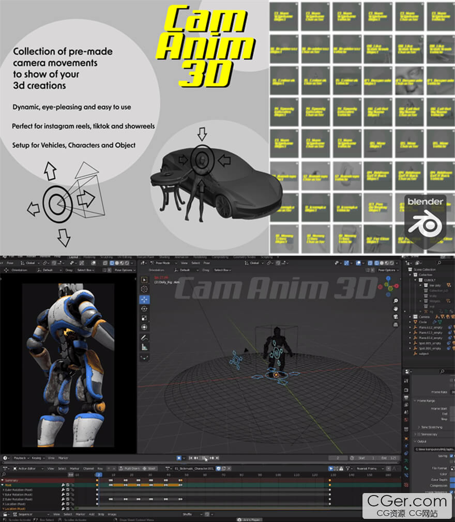
Task: Select material preview shading in left viewport
Action: coord(122,263)
